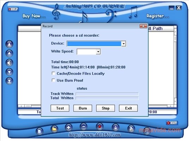Viewport: 189px width, 141px height.
Task: Click the red record burn icon
Action: [x=99, y=127]
